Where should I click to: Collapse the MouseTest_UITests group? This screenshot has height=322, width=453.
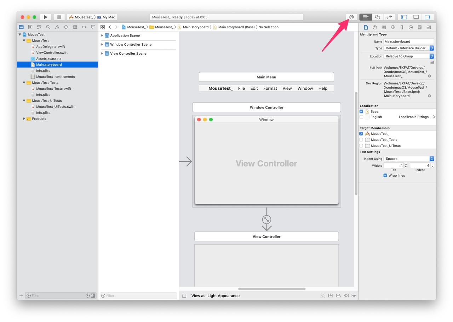(x=24, y=101)
